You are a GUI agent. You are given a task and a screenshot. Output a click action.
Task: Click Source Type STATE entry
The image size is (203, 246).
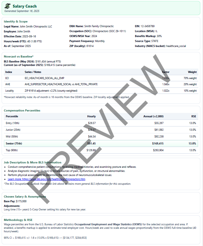tap(146, 41)
